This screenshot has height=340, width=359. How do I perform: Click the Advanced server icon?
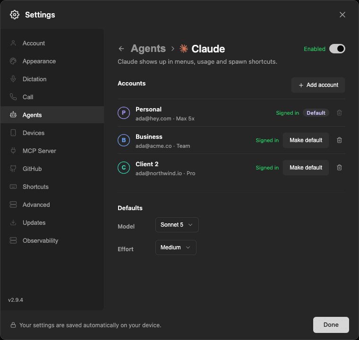[x=13, y=204]
